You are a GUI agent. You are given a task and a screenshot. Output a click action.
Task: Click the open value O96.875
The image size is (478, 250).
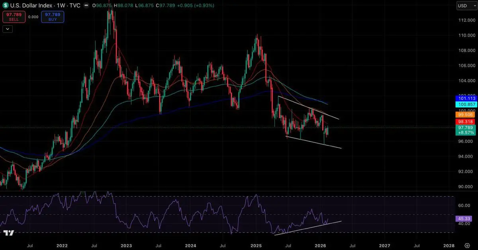pyautogui.click(x=102, y=6)
